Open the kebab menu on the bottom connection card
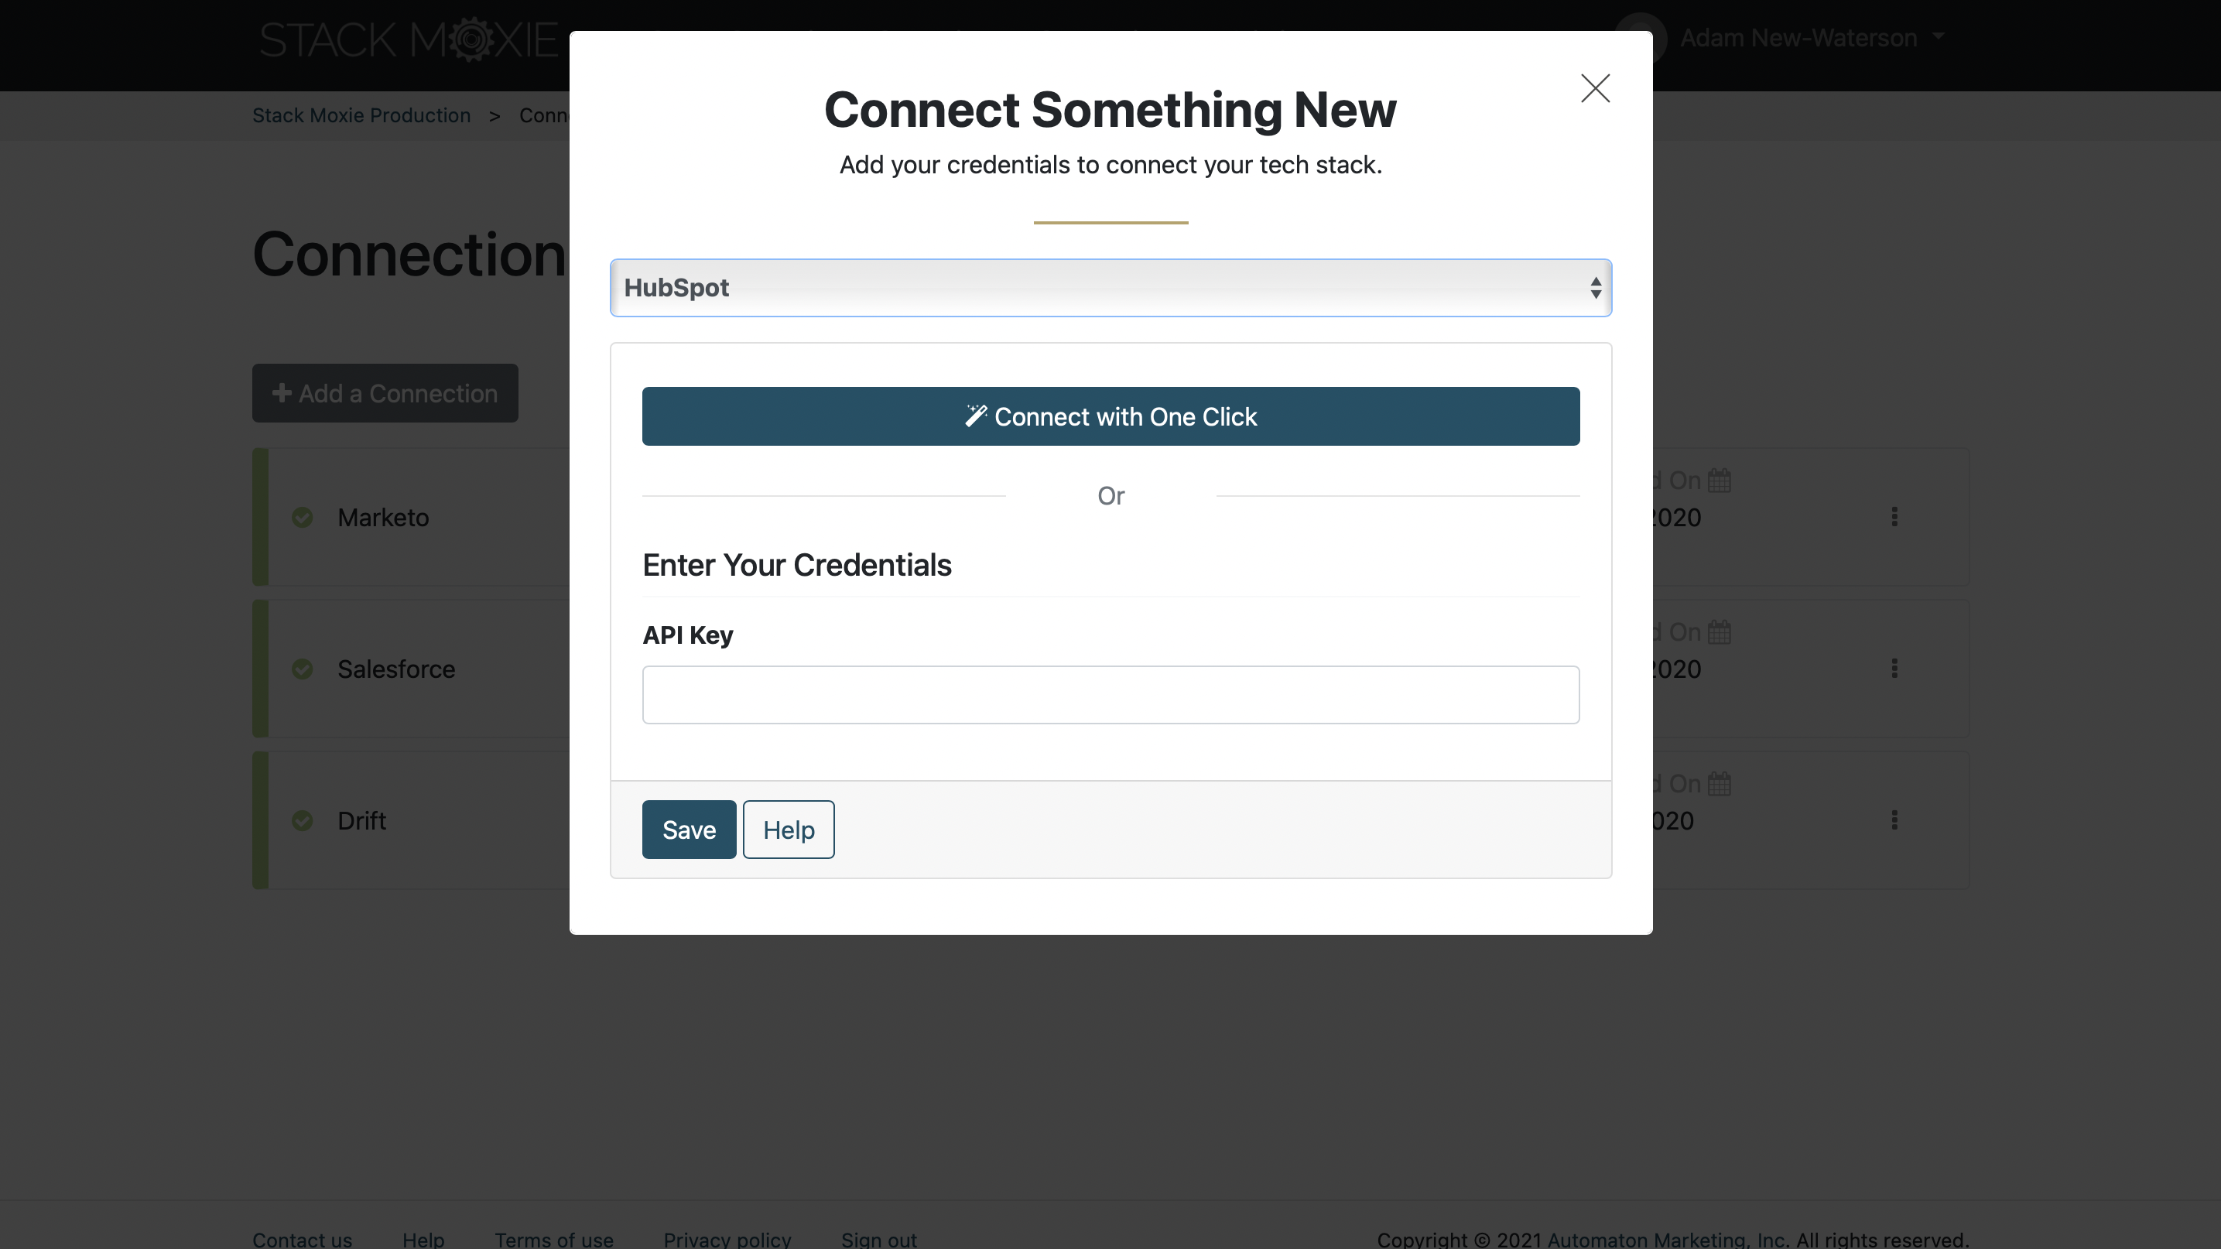 pyautogui.click(x=1894, y=820)
